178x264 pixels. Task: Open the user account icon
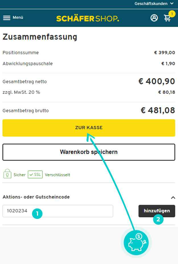[154, 18]
